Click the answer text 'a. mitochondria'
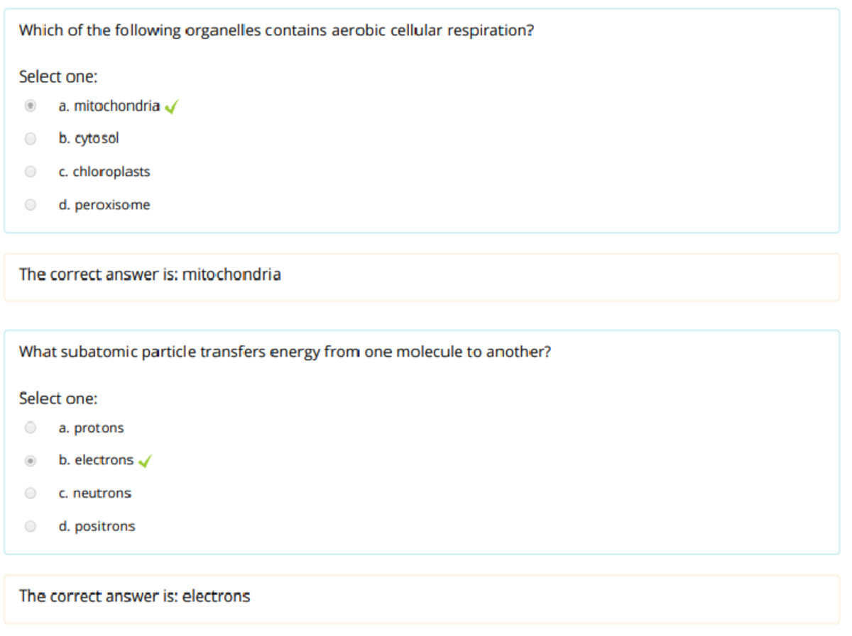Image resolution: width=852 pixels, height=636 pixels. 108,105
